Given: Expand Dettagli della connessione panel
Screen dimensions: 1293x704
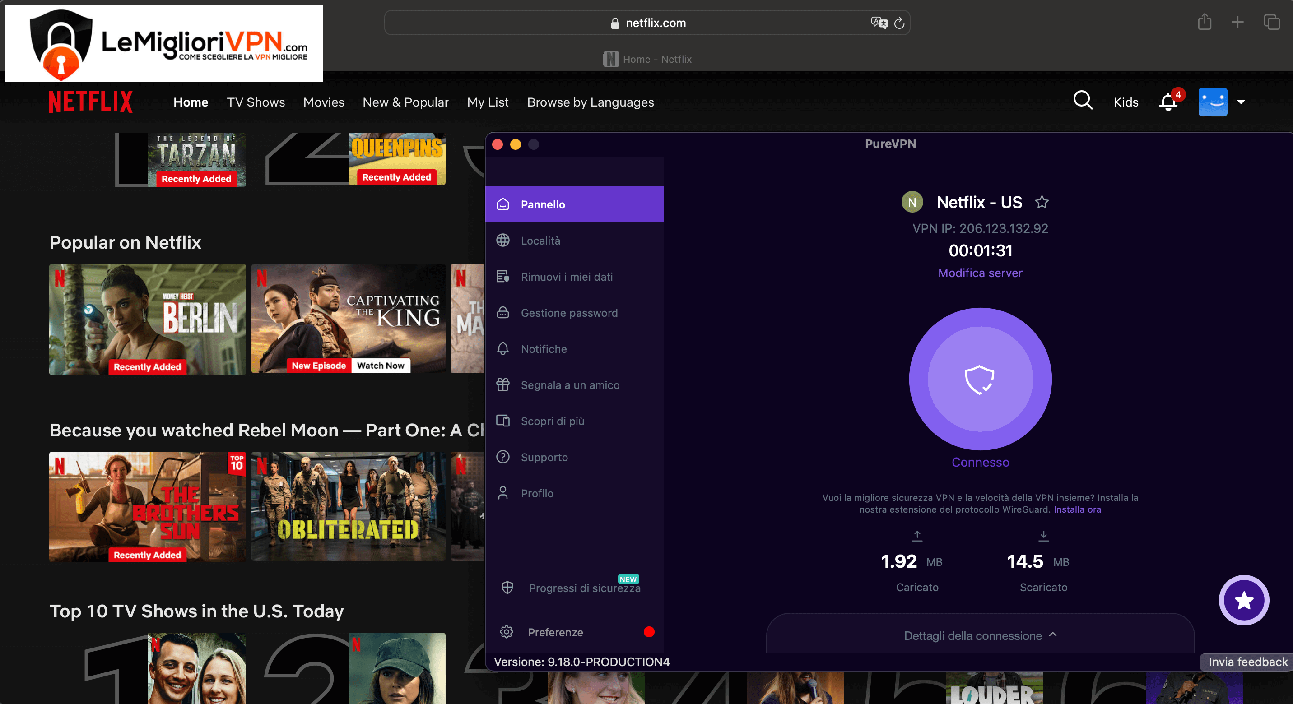Looking at the screenshot, I should tap(980, 636).
